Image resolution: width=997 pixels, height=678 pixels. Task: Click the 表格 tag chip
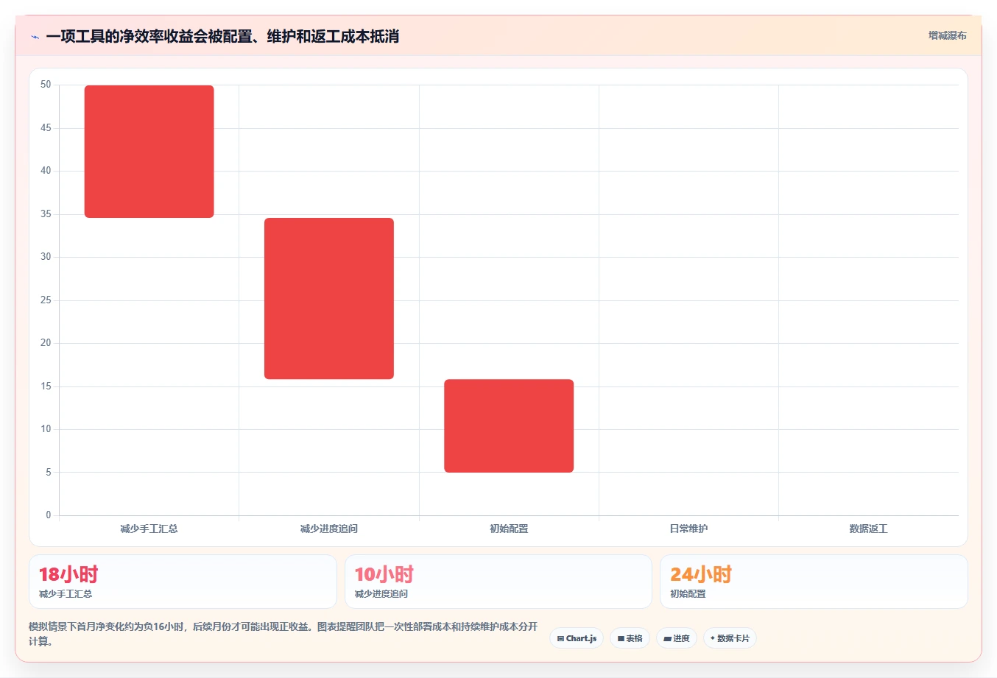click(x=630, y=638)
